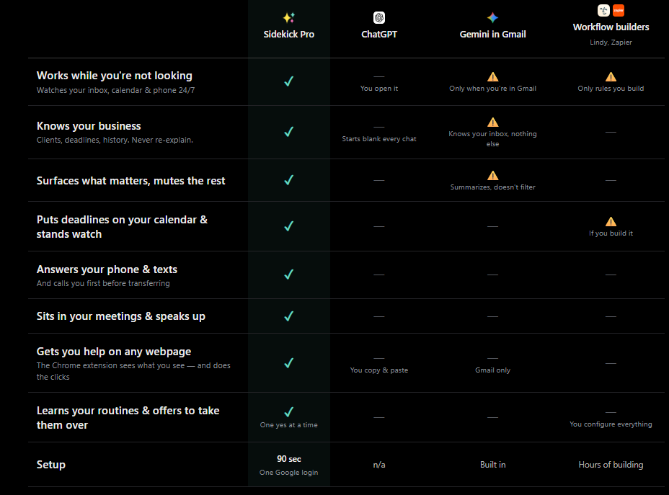Click the 'Lindy, Zapier' subheading
The width and height of the screenshot is (669, 495).
point(611,43)
